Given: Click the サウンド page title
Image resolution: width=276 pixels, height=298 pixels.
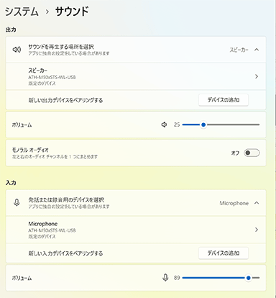Looking at the screenshot, I should click(72, 12).
